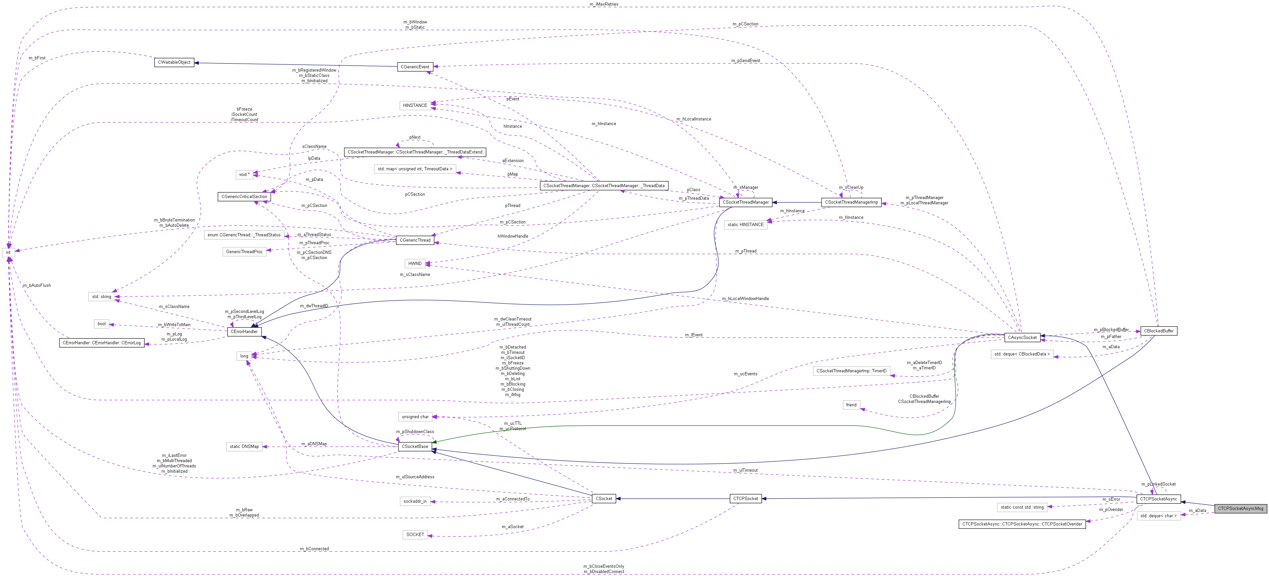
Task: Click the SOCKET type node
Action: point(415,535)
